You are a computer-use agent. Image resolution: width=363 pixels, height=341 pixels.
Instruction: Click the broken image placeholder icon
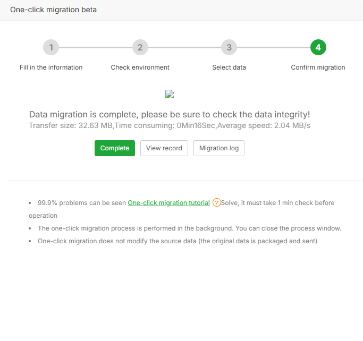click(x=170, y=95)
